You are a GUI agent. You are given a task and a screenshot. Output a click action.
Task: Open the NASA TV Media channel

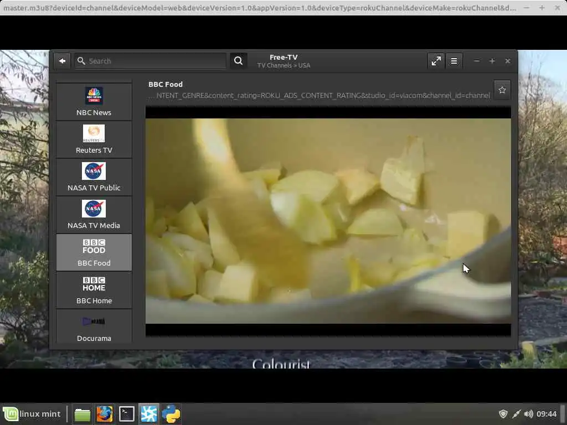94,215
